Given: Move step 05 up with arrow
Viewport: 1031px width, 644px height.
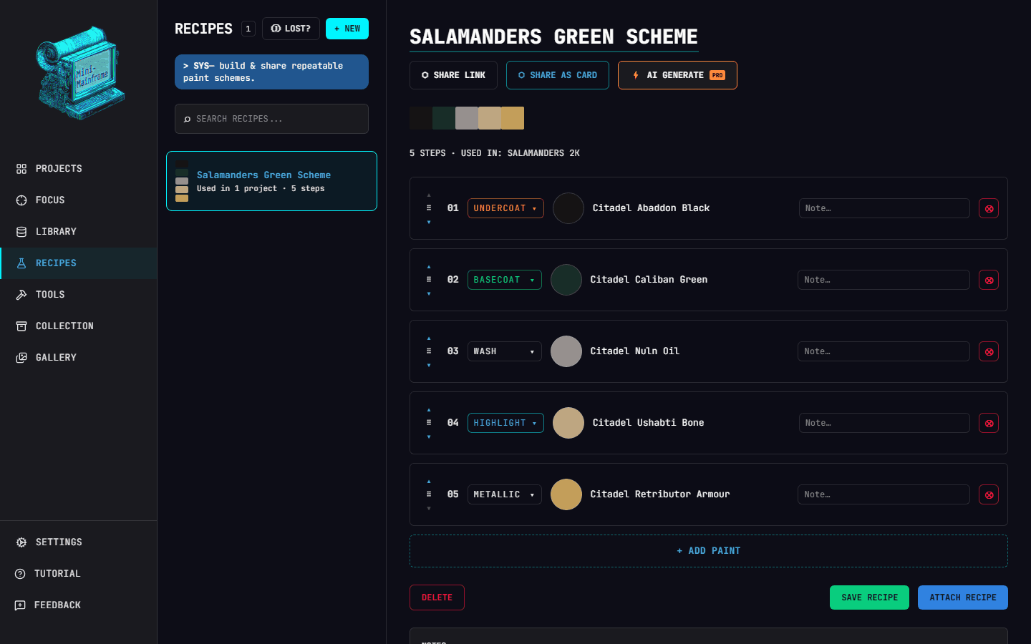Looking at the screenshot, I should pyautogui.click(x=429, y=482).
